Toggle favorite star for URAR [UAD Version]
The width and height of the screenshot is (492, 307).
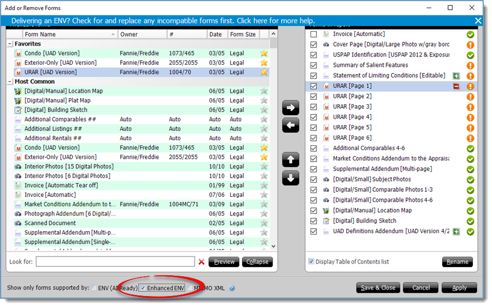[264, 72]
